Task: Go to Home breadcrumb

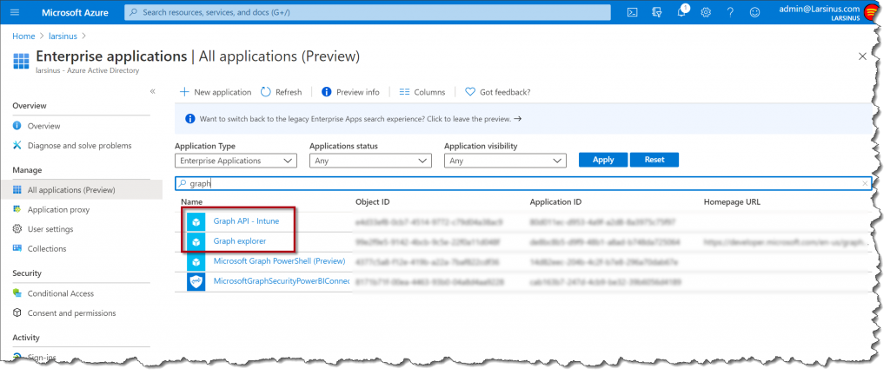Action: 23,36
